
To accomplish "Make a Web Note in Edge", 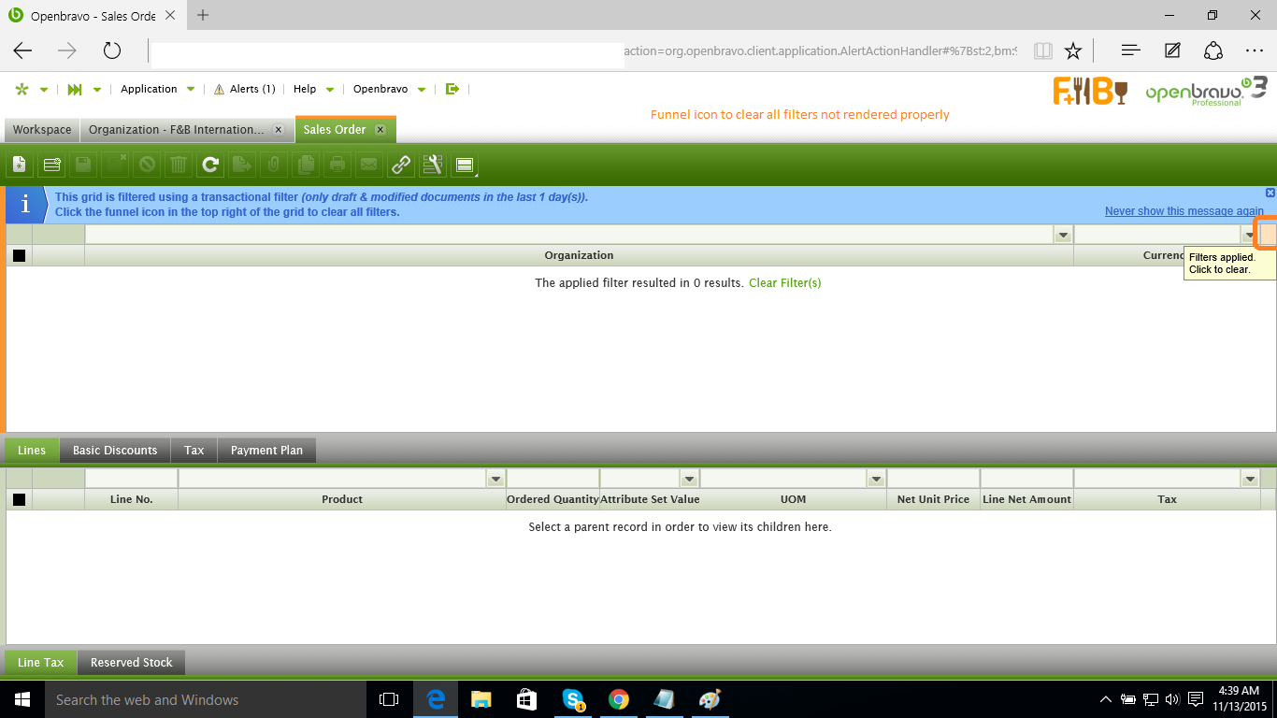I will pos(1172,50).
